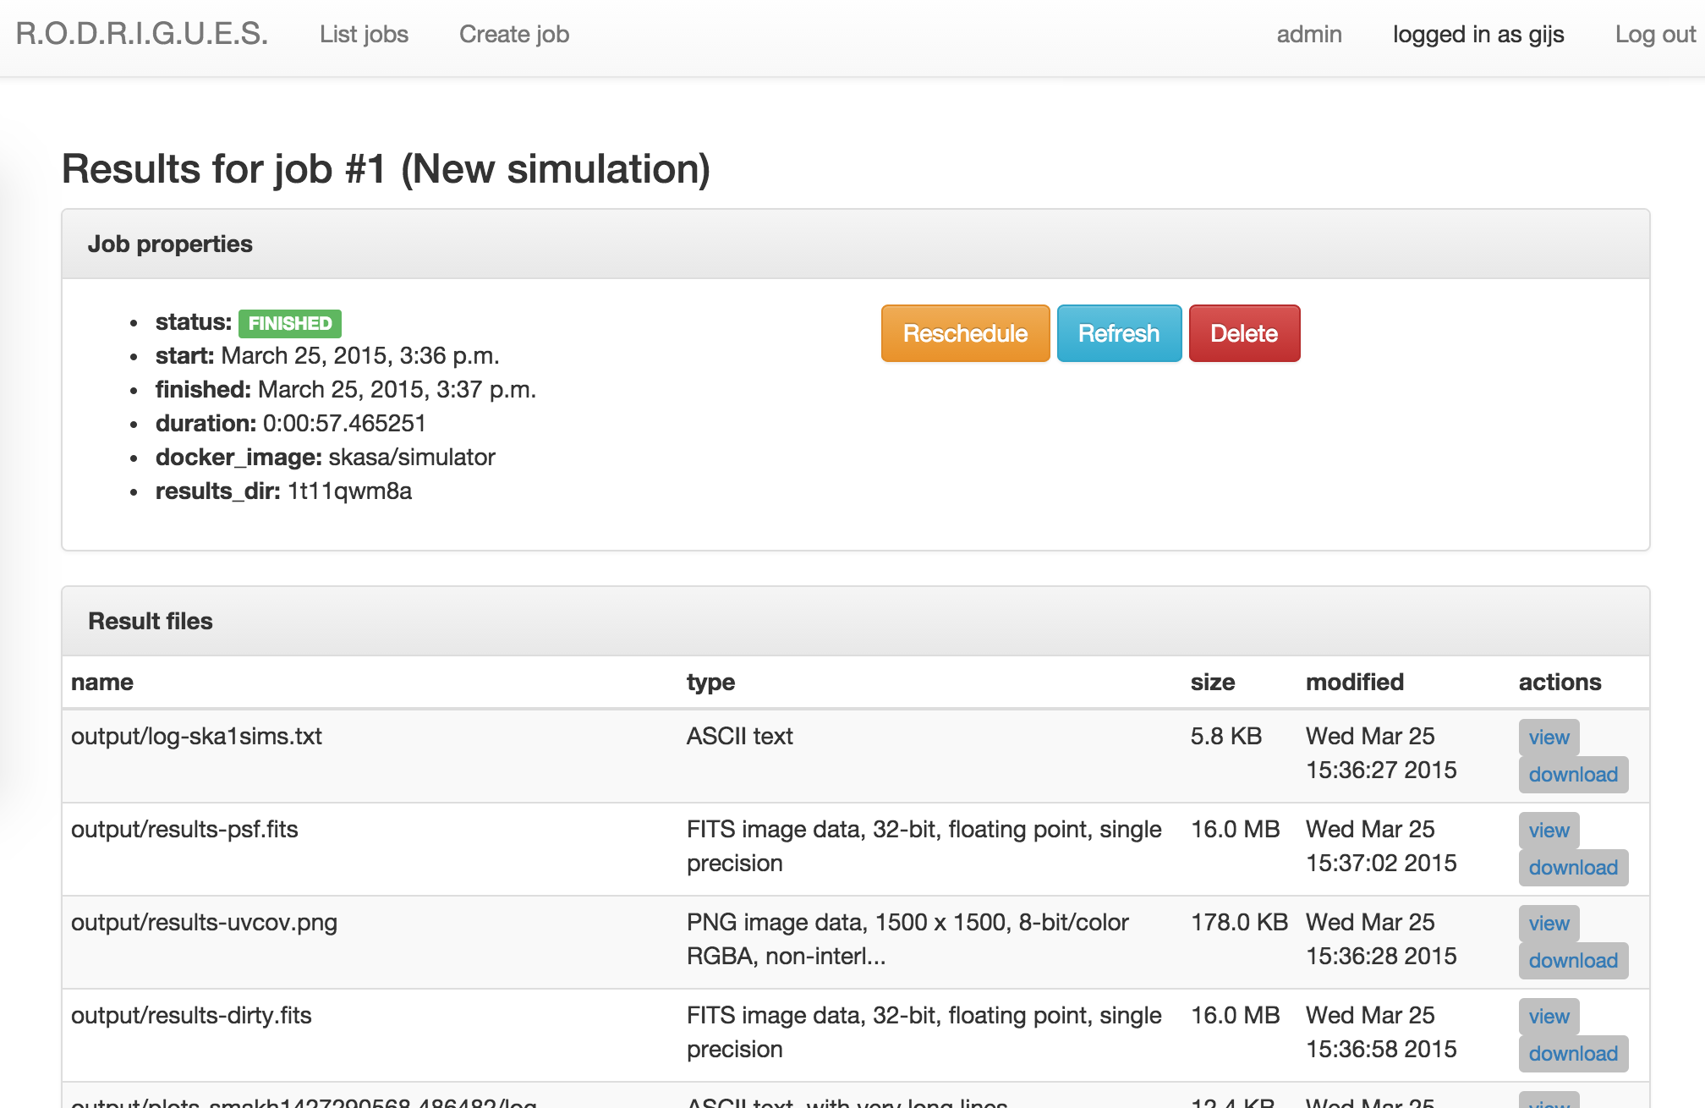Click the FINISHED status badge
Image resolution: width=1705 pixels, height=1108 pixels.
[289, 323]
